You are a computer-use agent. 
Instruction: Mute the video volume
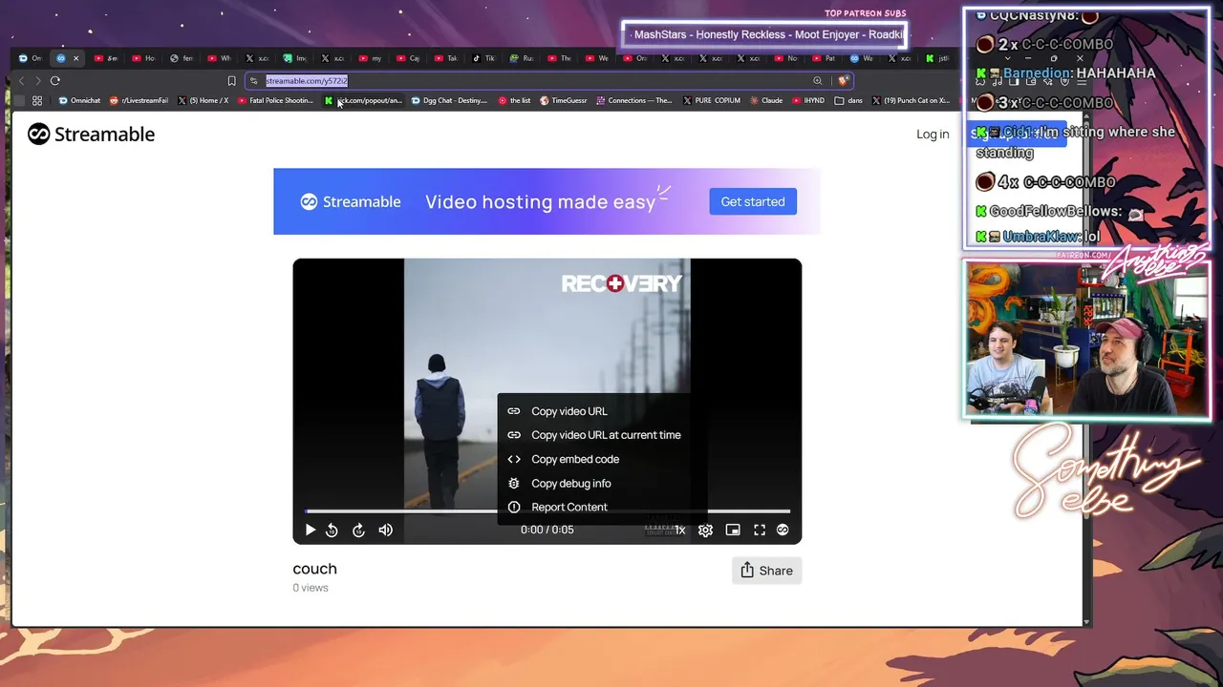click(x=386, y=531)
